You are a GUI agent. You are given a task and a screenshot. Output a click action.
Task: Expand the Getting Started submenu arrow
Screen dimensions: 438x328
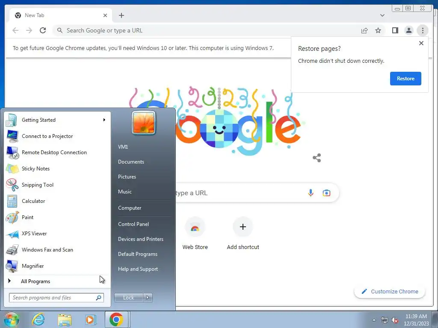tap(104, 120)
